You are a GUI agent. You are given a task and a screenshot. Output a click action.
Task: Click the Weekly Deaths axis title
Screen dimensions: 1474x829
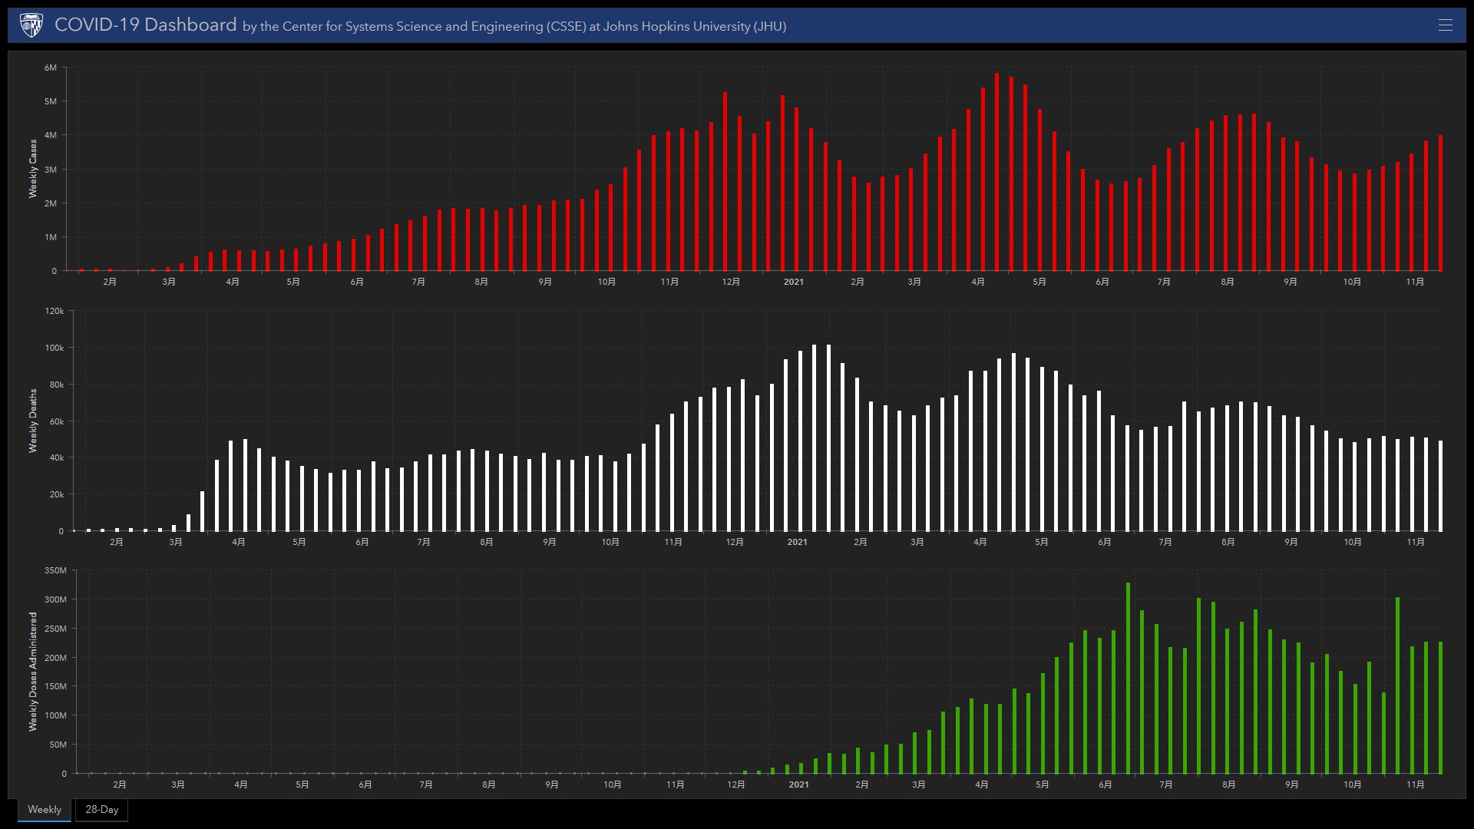click(33, 421)
